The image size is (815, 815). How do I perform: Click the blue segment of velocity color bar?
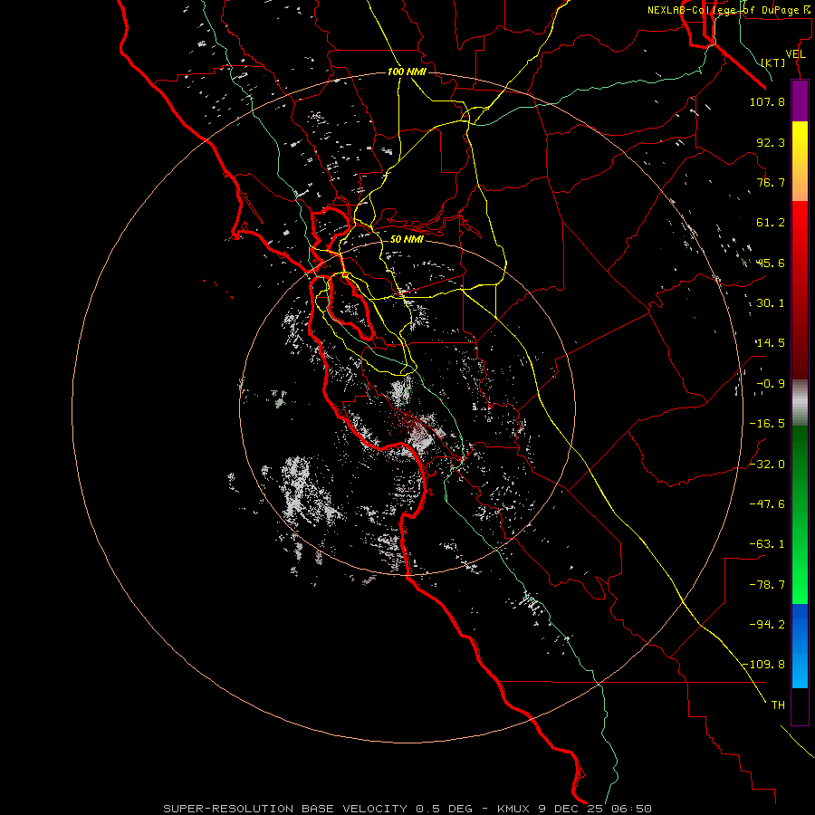tap(800, 646)
